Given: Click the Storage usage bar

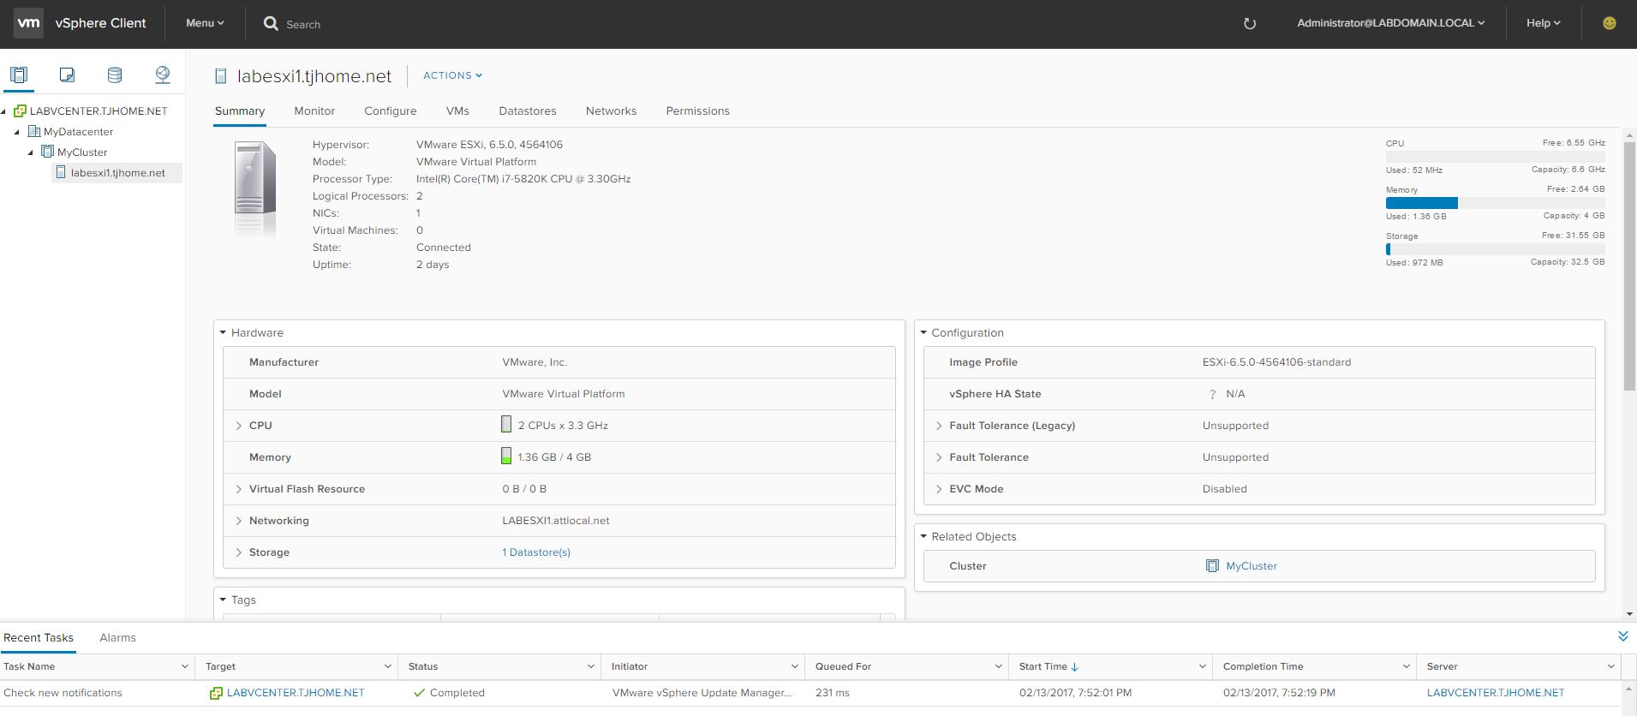Looking at the screenshot, I should click(x=1496, y=249).
